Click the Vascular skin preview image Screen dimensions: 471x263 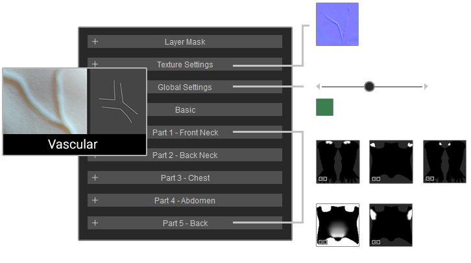pos(45,102)
